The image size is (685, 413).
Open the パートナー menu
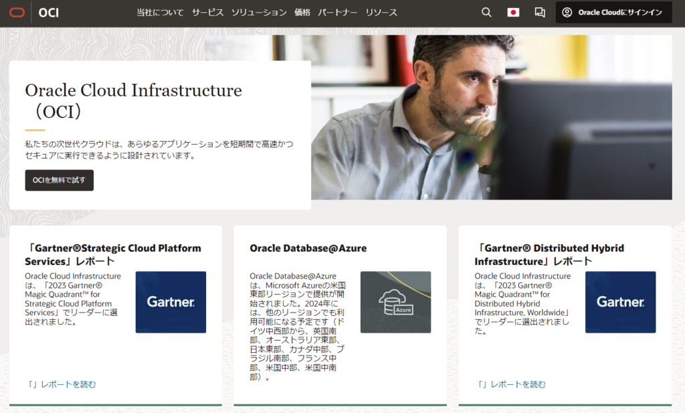click(x=338, y=13)
